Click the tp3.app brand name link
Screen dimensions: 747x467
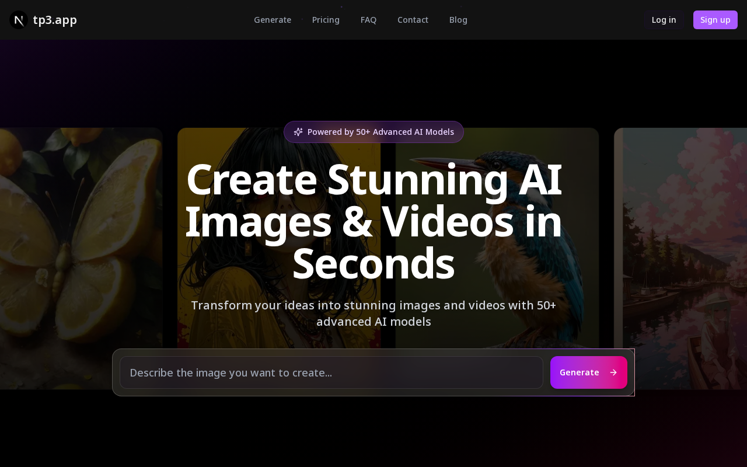click(55, 20)
